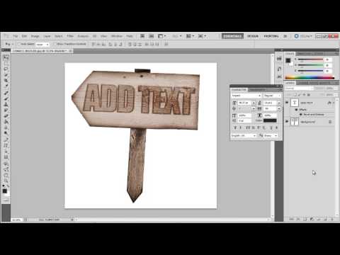
Task: Toggle visibility of the Effects entry
Action: (297, 110)
